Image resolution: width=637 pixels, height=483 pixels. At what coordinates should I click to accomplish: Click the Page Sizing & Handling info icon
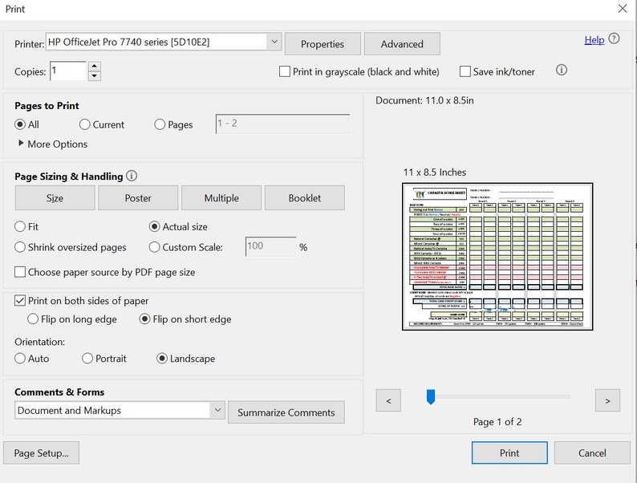click(132, 176)
